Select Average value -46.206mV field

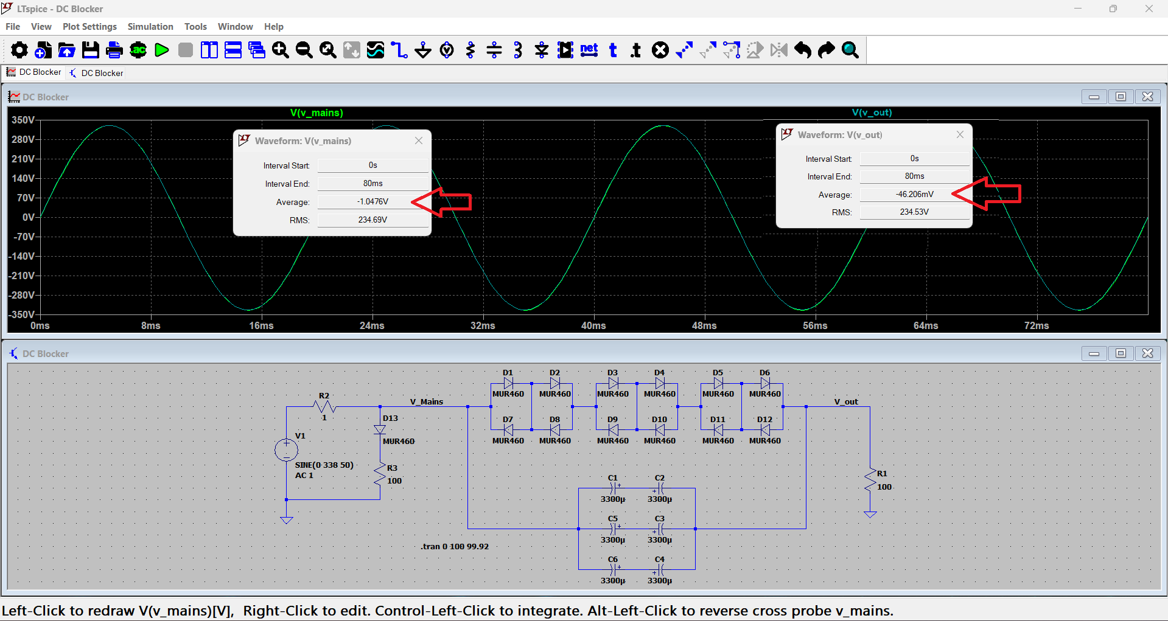pyautogui.click(x=914, y=195)
